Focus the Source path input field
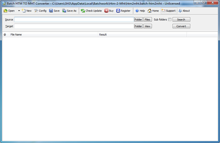The height and width of the screenshot is (143, 220). click(74, 20)
